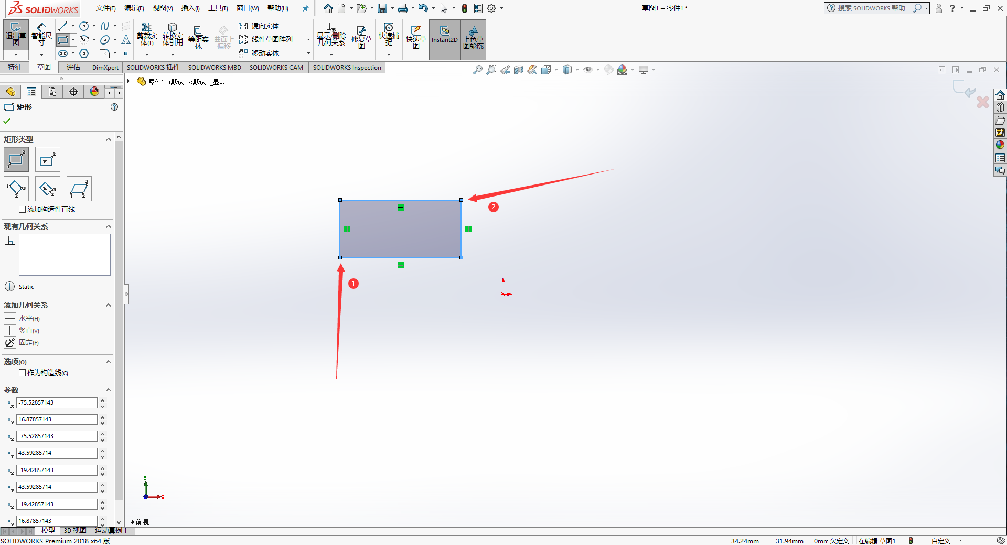Click the red cancel sketch X in corner
This screenshot has width=1007, height=545.
pos(983,102)
